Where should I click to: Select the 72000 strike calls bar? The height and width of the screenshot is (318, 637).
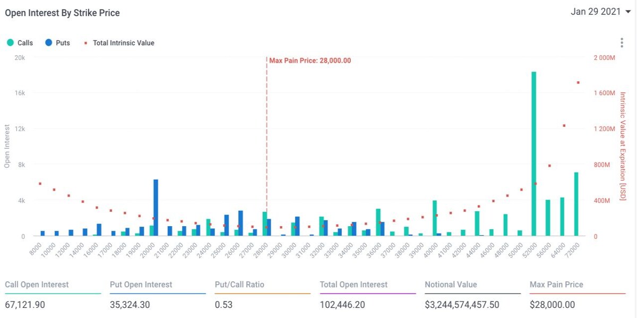(x=576, y=204)
